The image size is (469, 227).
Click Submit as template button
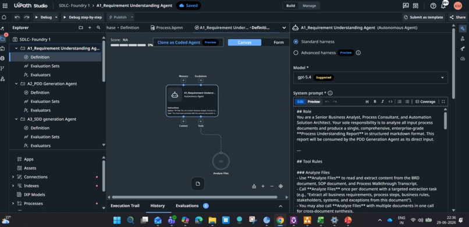coord(424,17)
